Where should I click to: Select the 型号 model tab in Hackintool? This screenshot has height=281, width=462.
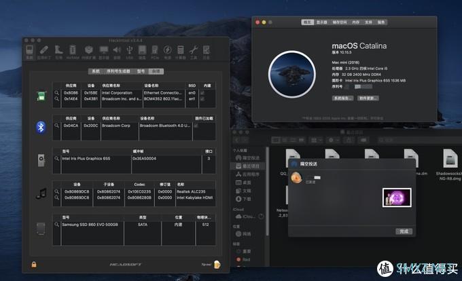pos(141,71)
